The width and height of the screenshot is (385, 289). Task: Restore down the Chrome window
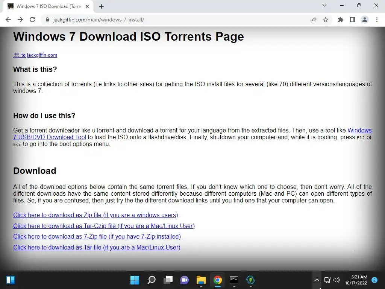pyautogui.click(x=359, y=5)
